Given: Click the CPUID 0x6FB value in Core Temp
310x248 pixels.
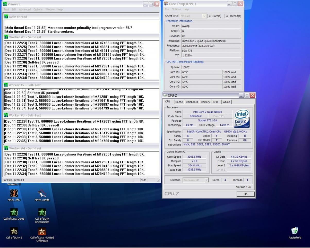Looking at the screenshot, I should tap(211, 26).
